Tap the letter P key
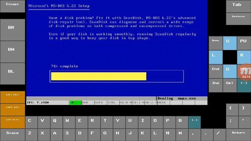Viewport: 251px width, 141px height. click(169, 122)
